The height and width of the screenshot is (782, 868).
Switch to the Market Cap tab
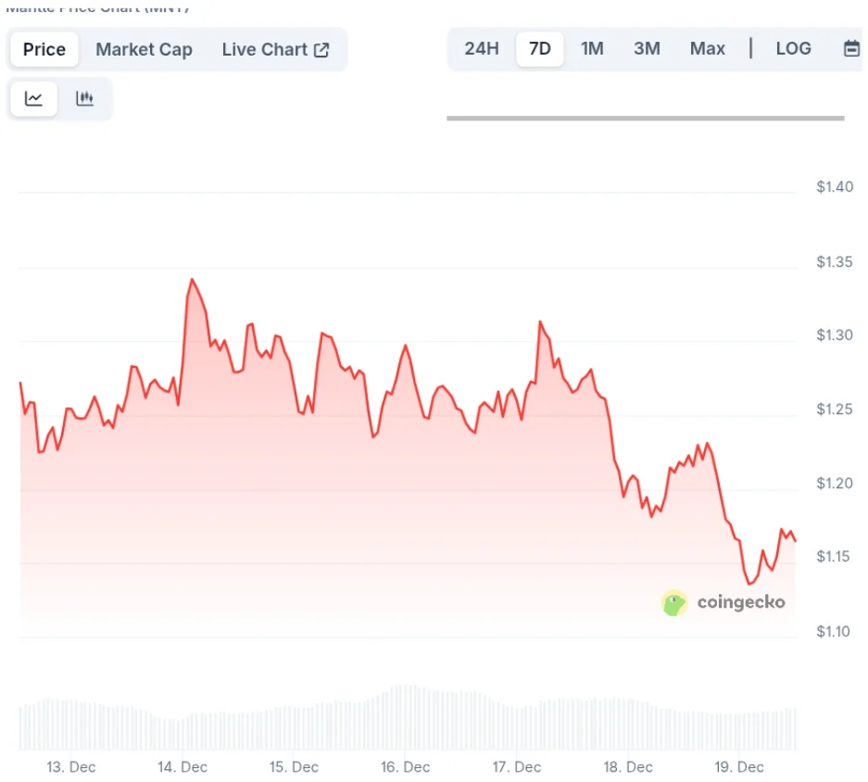[x=144, y=49]
